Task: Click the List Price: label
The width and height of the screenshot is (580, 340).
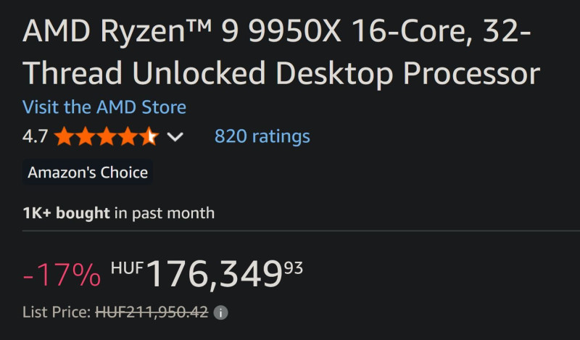Action: 57,312
